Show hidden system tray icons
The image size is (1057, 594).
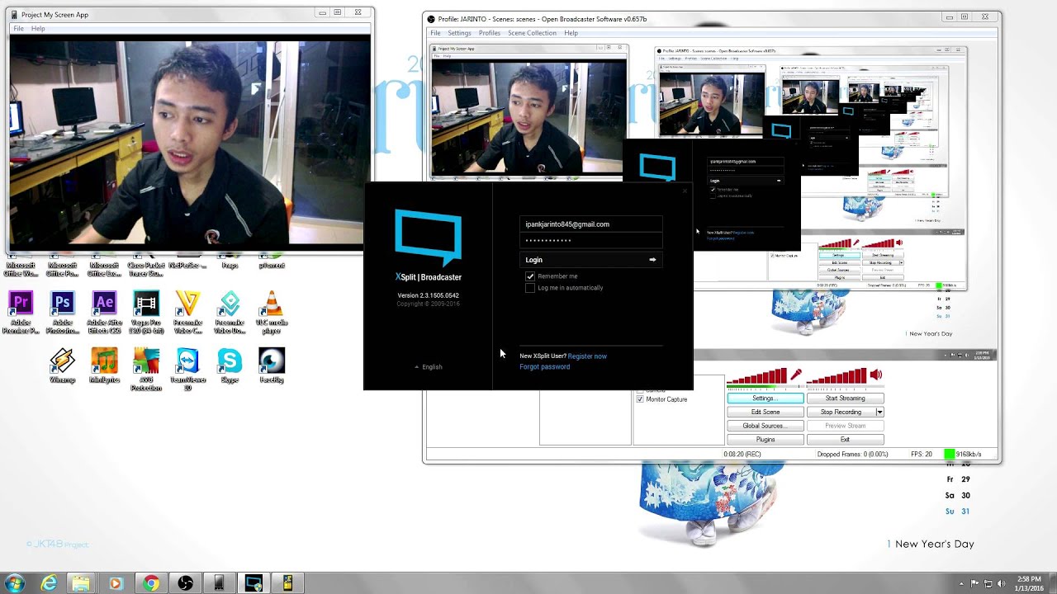[x=963, y=583]
